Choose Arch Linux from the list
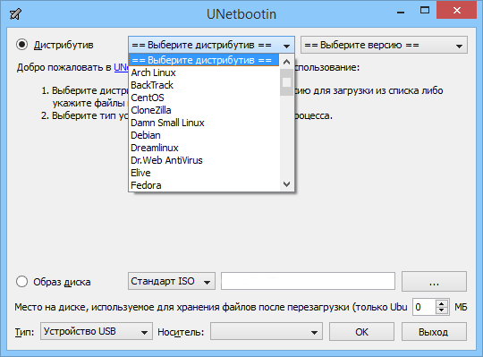Image resolution: width=483 pixels, height=357 pixels. pos(204,72)
